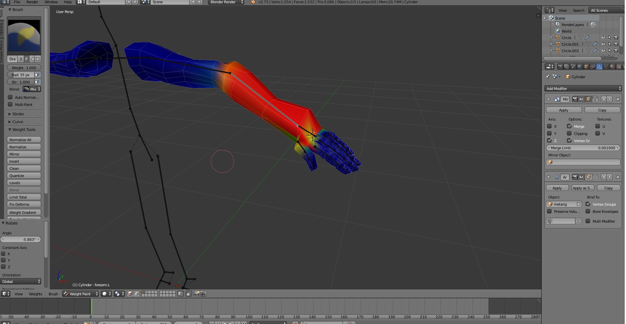
Task: Toggle lock camera and layers to scene icon
Action: click(x=181, y=294)
